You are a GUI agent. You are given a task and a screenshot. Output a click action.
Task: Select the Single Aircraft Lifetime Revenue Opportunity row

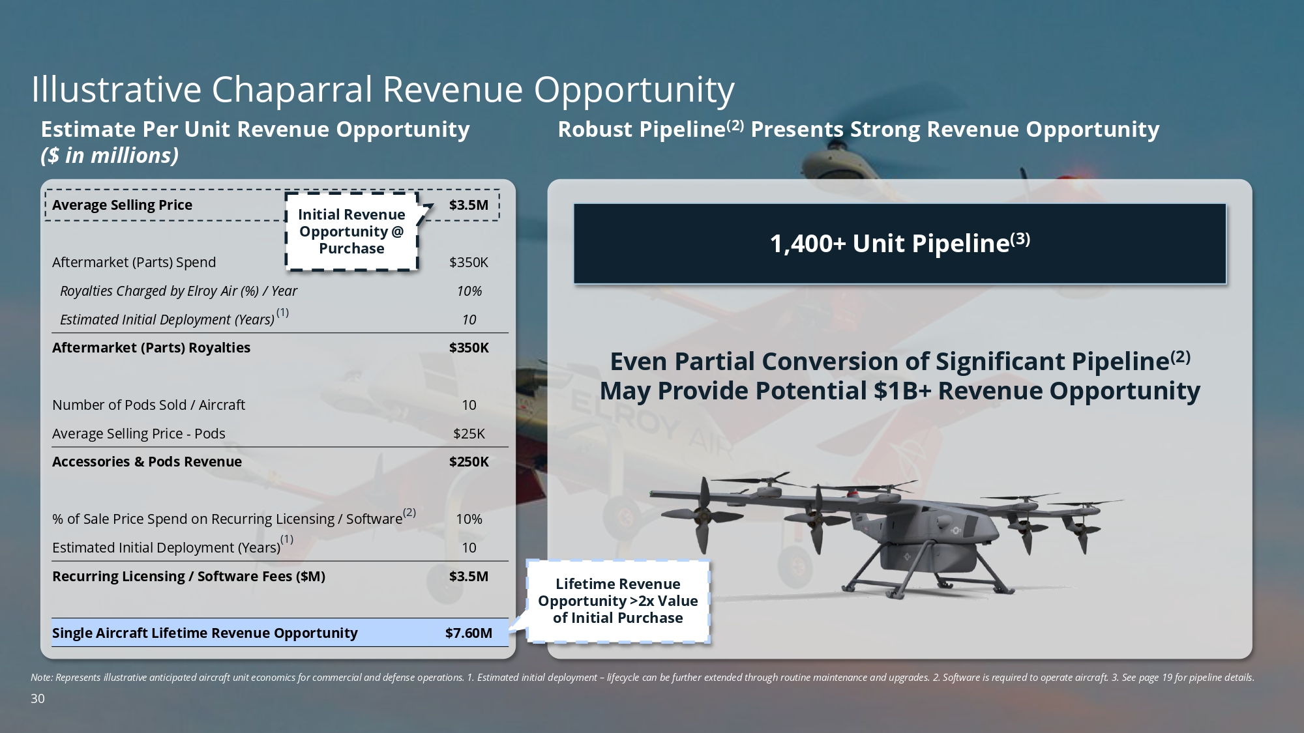(280, 633)
